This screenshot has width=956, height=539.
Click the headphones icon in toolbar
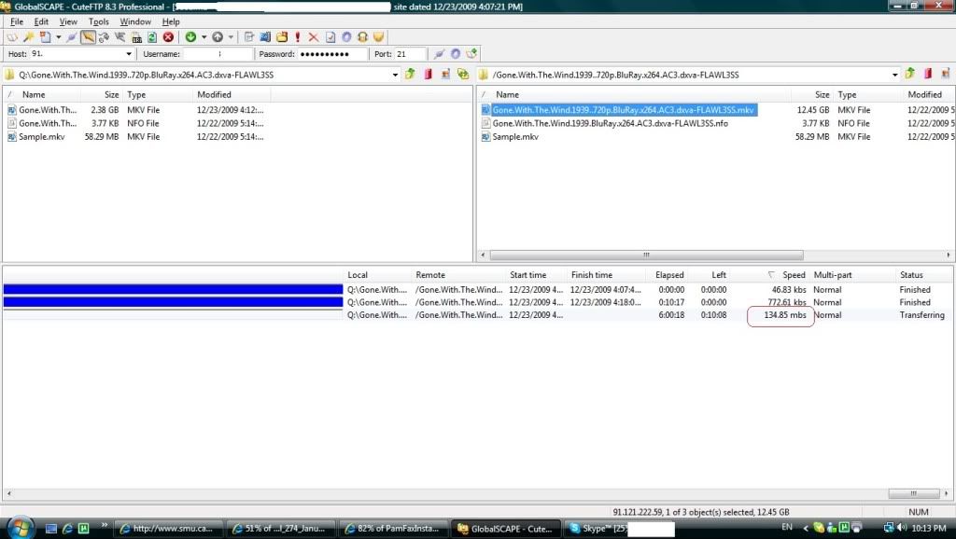[362, 37]
